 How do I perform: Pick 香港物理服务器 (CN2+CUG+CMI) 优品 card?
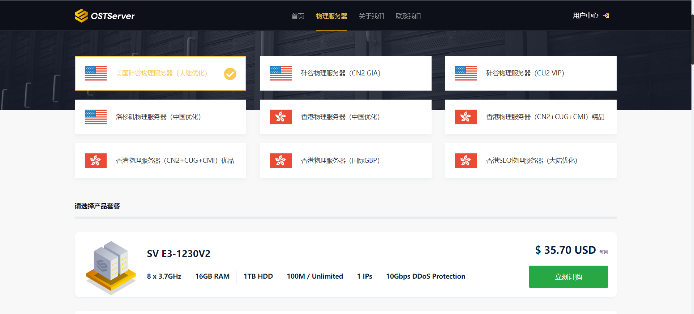(160, 161)
